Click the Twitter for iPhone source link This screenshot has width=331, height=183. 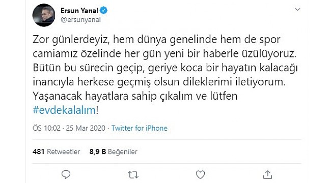(x=140, y=128)
